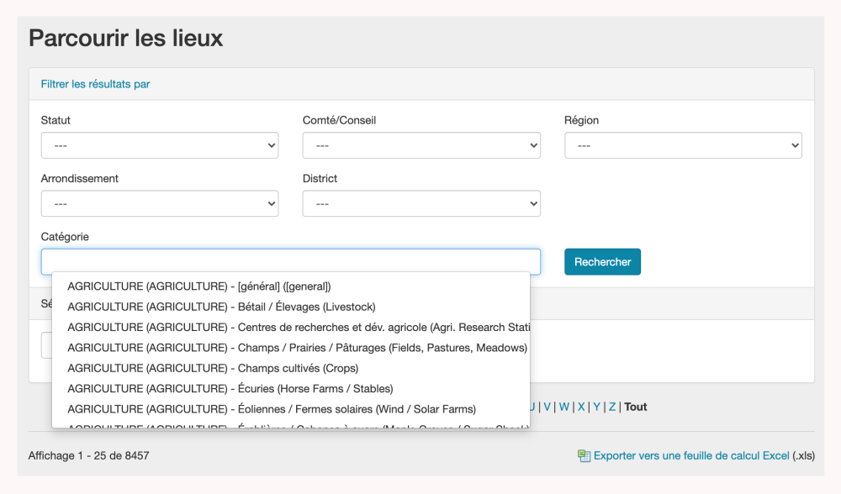Expand the Comté/Conseil dropdown
The width and height of the screenshot is (841, 494).
click(x=421, y=145)
